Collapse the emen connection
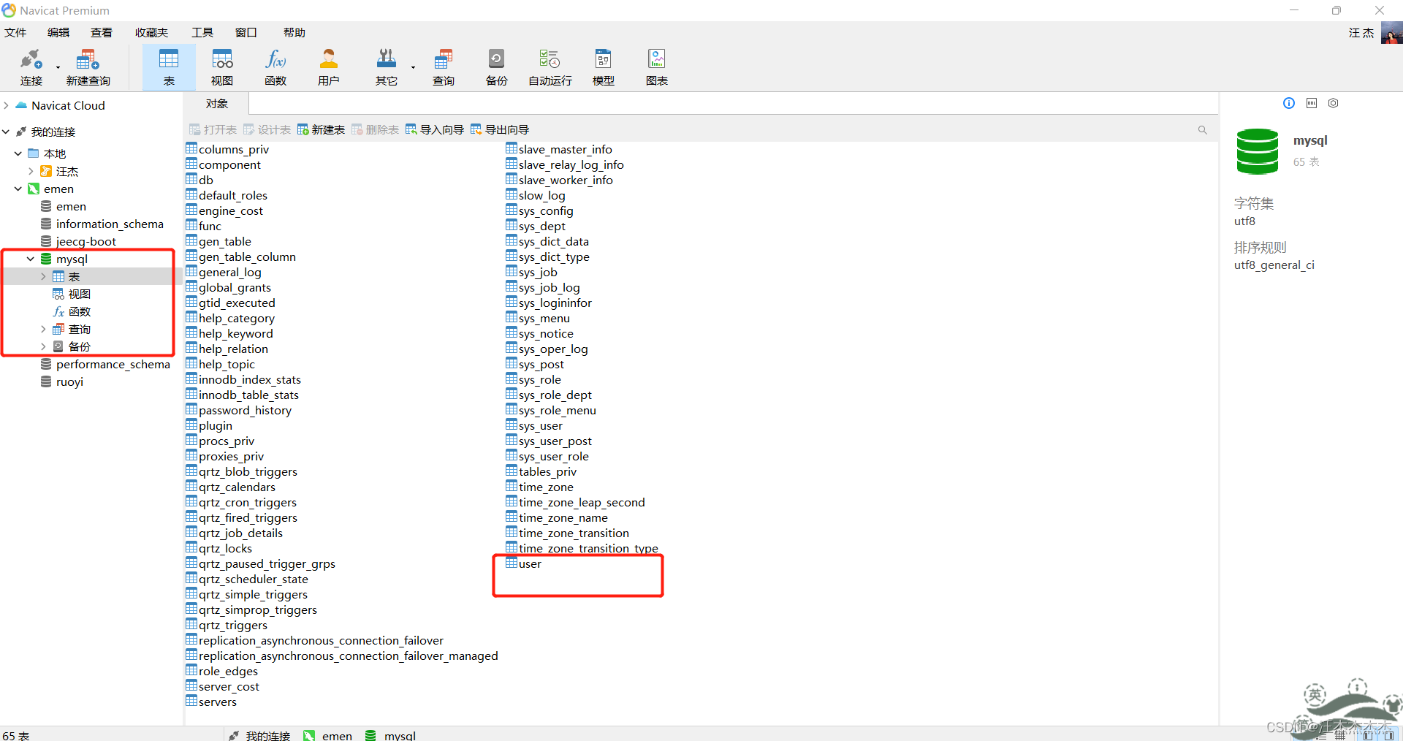The image size is (1403, 741). click(18, 189)
